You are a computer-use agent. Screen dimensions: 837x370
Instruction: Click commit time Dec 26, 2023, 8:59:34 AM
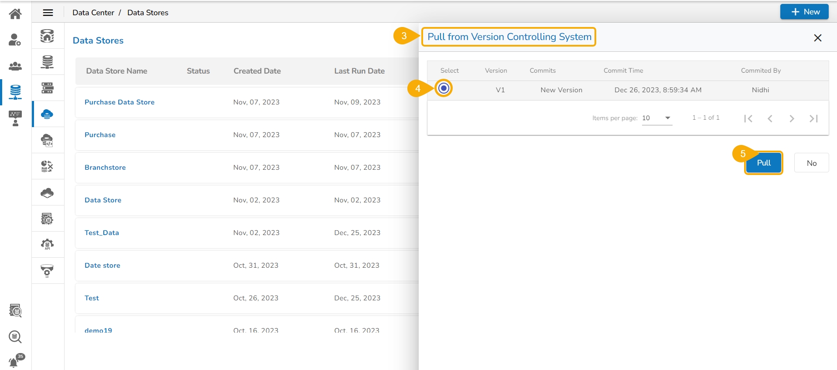click(x=658, y=90)
